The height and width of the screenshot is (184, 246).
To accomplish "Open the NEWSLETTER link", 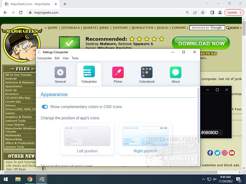I will tap(142, 28).
